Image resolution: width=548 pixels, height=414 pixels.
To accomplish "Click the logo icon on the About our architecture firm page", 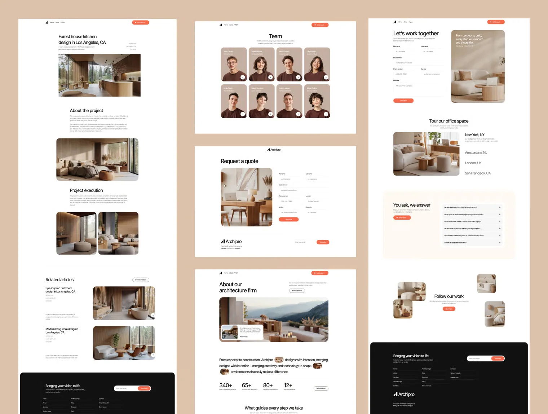I will tap(221, 273).
